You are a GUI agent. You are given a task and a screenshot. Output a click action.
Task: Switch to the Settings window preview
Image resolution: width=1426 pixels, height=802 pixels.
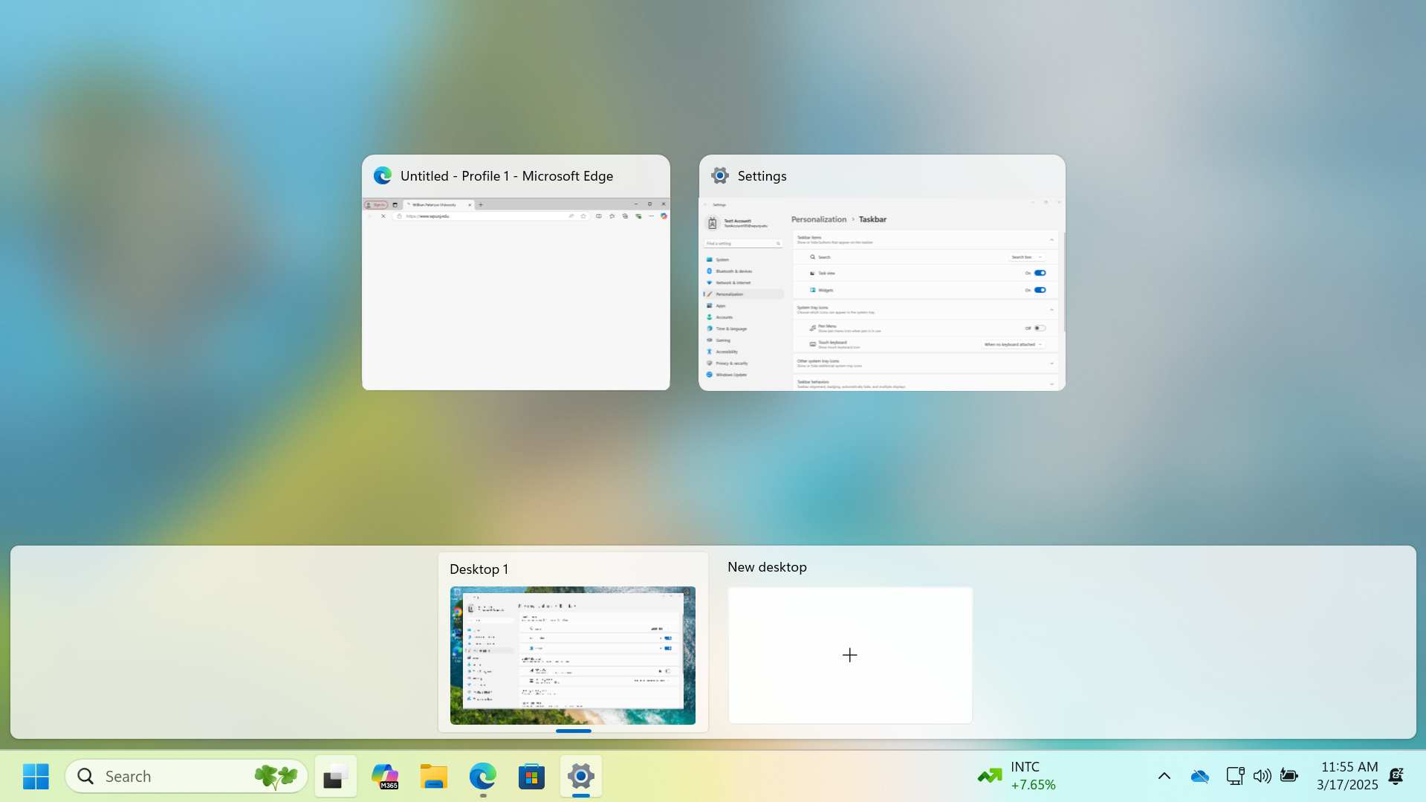[x=881, y=293]
